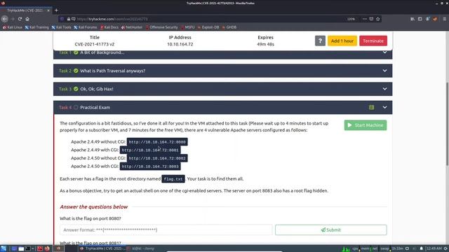Click http://10.10.164.72:8080 server address
The image size is (449, 252).
(x=157, y=141)
